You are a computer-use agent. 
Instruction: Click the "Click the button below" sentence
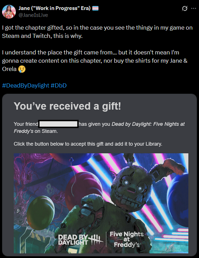click(x=88, y=144)
